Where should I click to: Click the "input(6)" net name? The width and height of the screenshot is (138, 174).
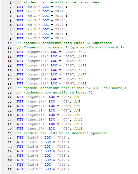point(36,124)
